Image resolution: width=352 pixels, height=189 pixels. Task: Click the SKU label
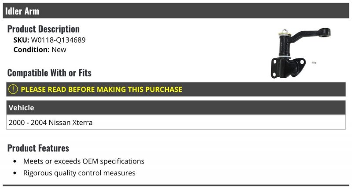coord(21,40)
